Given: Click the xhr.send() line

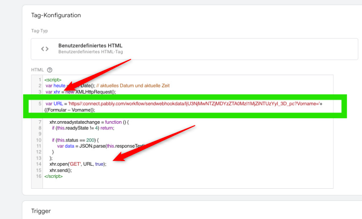Looking at the screenshot, I should [x=61, y=170].
